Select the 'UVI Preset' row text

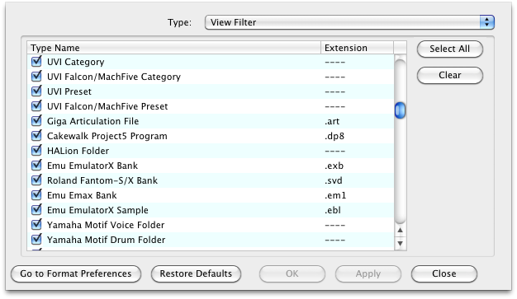69,91
